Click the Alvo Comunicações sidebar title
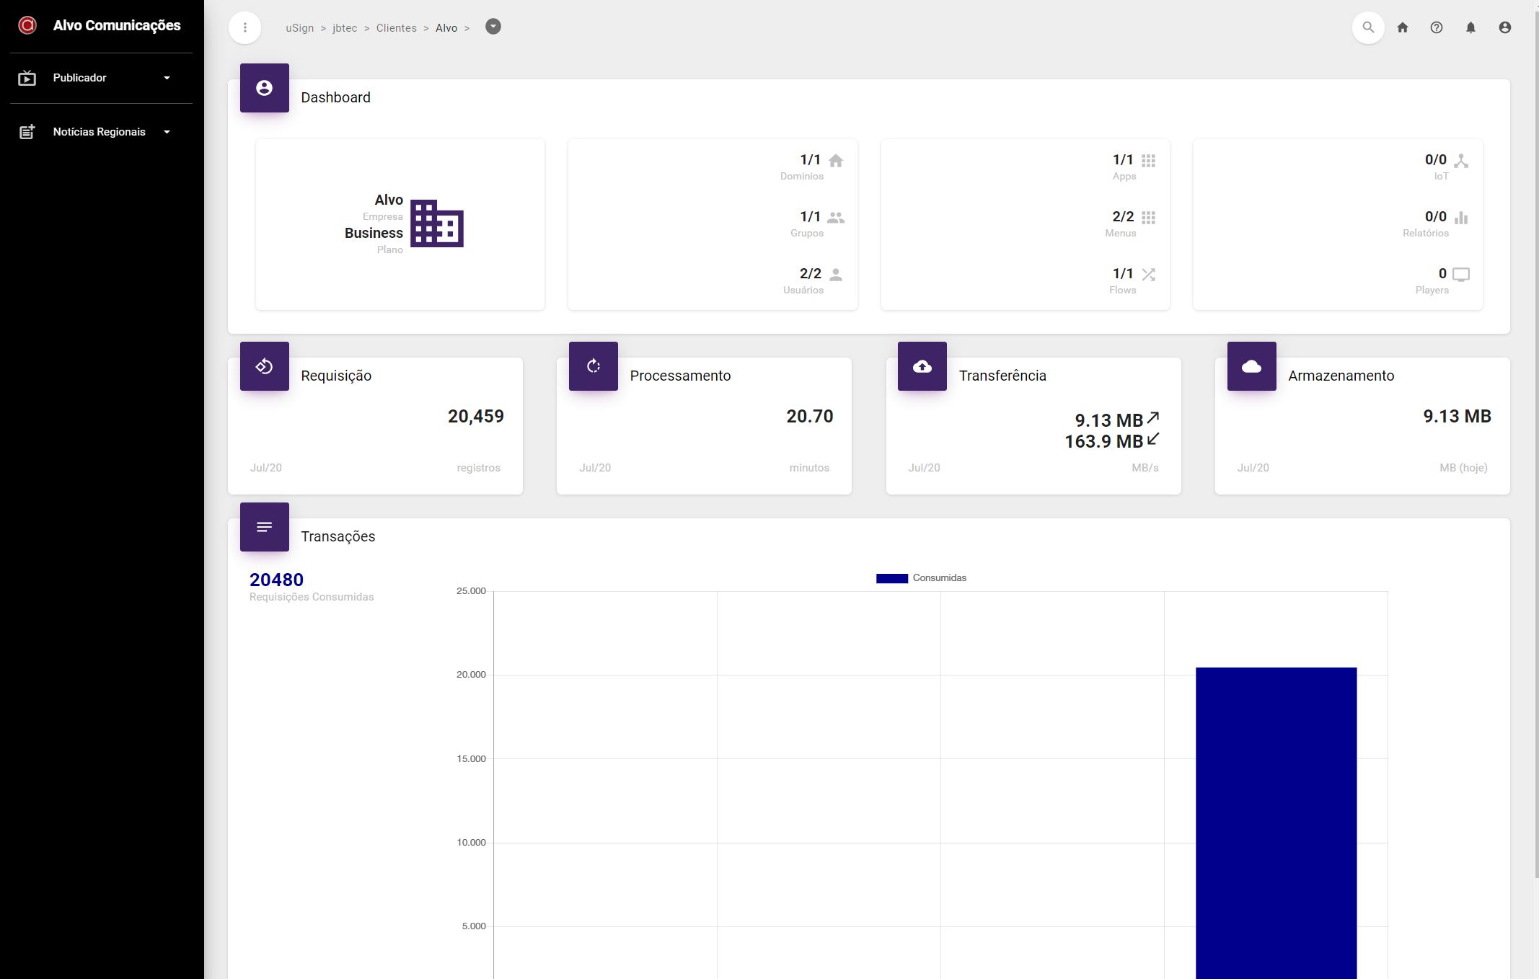The height and width of the screenshot is (979, 1539). click(117, 26)
